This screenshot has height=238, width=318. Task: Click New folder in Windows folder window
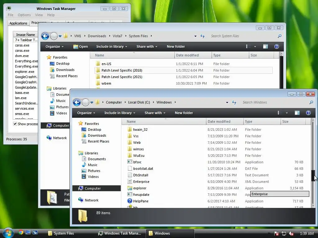(184, 113)
